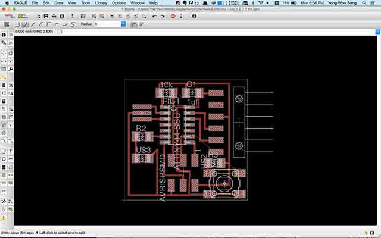
Task: Select the Delete tool
Action: pos(4,85)
